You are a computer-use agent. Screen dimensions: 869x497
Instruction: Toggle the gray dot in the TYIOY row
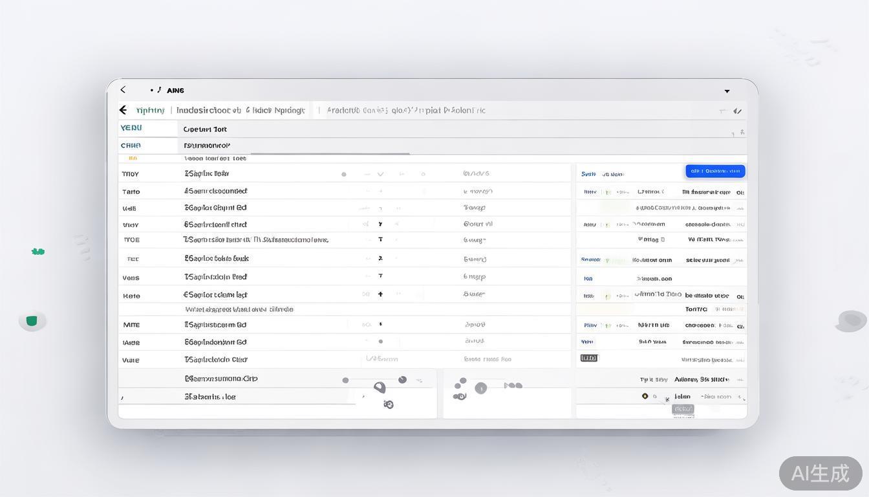[x=344, y=174]
